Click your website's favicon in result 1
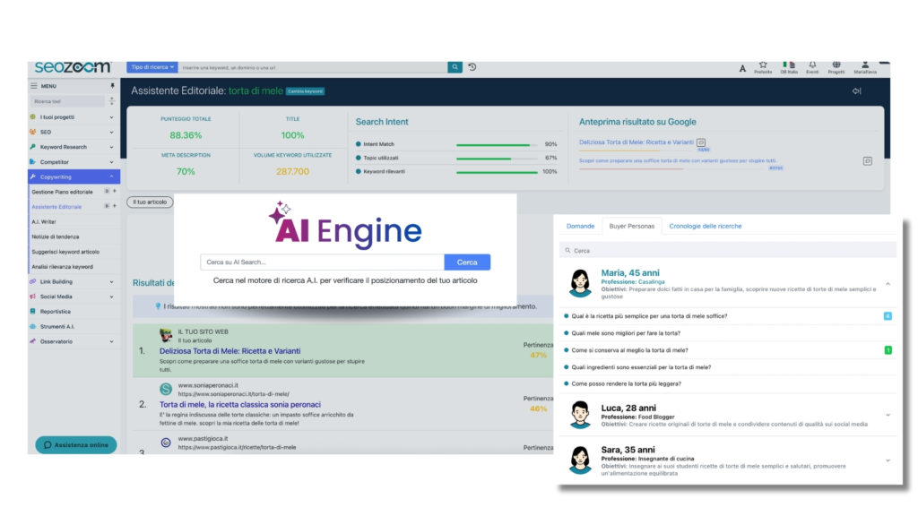This screenshot has height=516, width=918. point(166,335)
